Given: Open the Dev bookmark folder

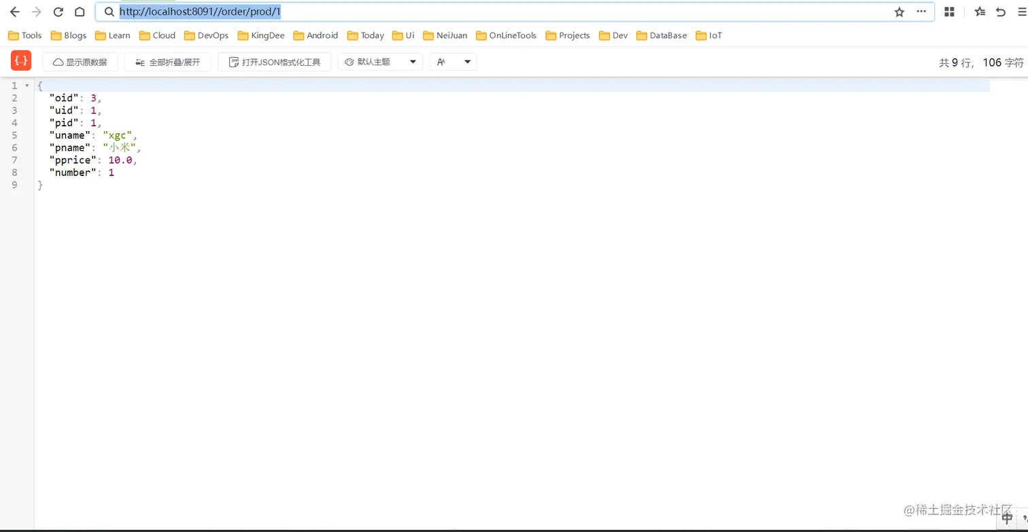Looking at the screenshot, I should click(x=613, y=35).
